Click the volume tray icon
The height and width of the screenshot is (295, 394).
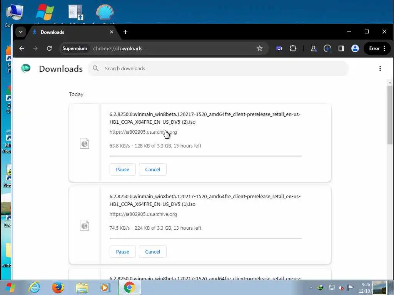[x=341, y=288]
